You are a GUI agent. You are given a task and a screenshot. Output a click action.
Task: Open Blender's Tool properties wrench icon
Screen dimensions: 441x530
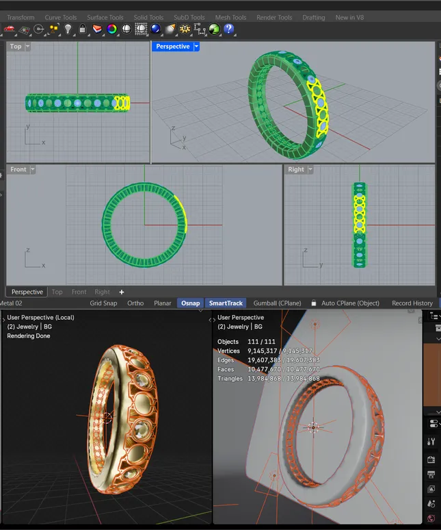coord(431,442)
